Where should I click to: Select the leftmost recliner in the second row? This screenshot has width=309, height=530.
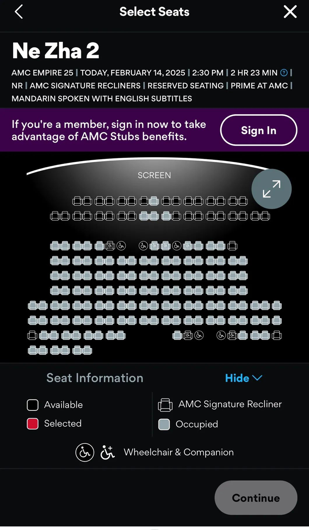(x=55, y=216)
